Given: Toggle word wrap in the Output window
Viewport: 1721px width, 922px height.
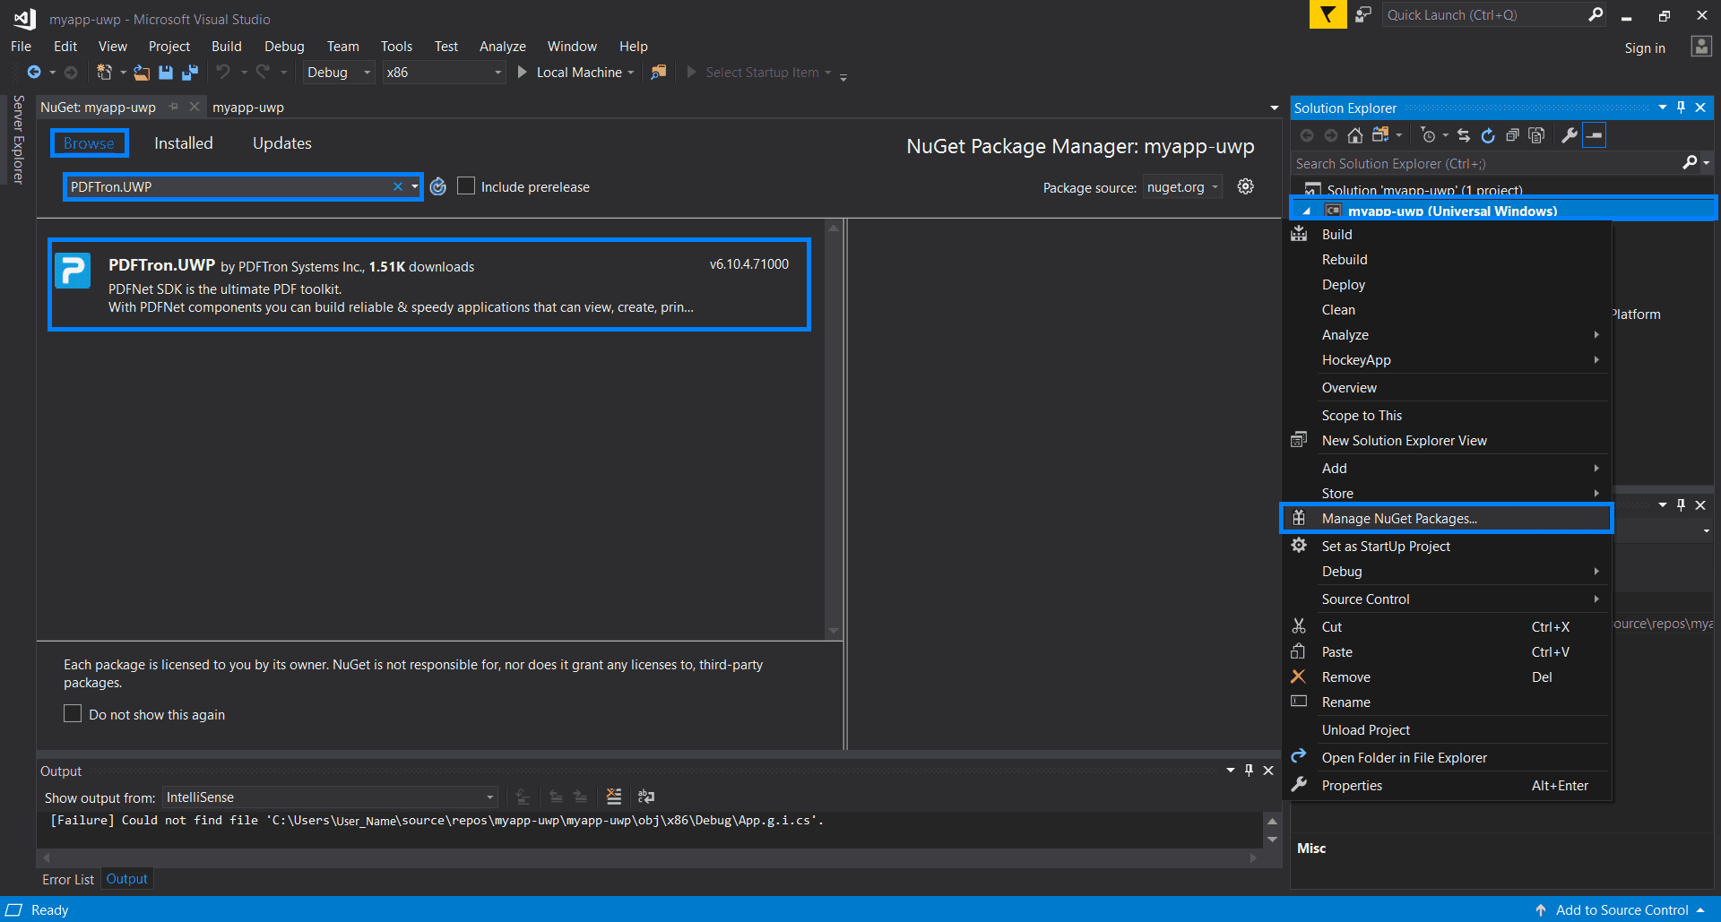Looking at the screenshot, I should [x=645, y=797].
